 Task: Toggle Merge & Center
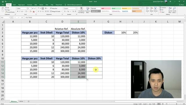click(x=55, y=11)
